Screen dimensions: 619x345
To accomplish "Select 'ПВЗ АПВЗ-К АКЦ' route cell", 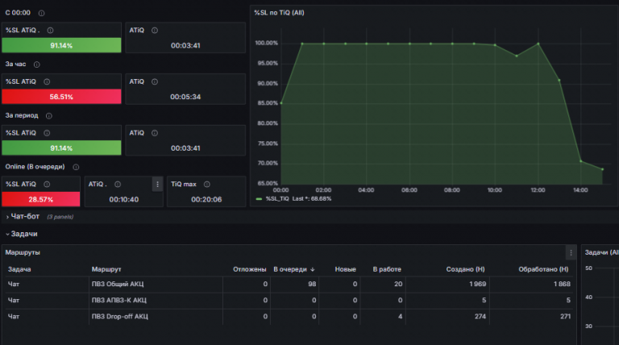I will point(118,300).
